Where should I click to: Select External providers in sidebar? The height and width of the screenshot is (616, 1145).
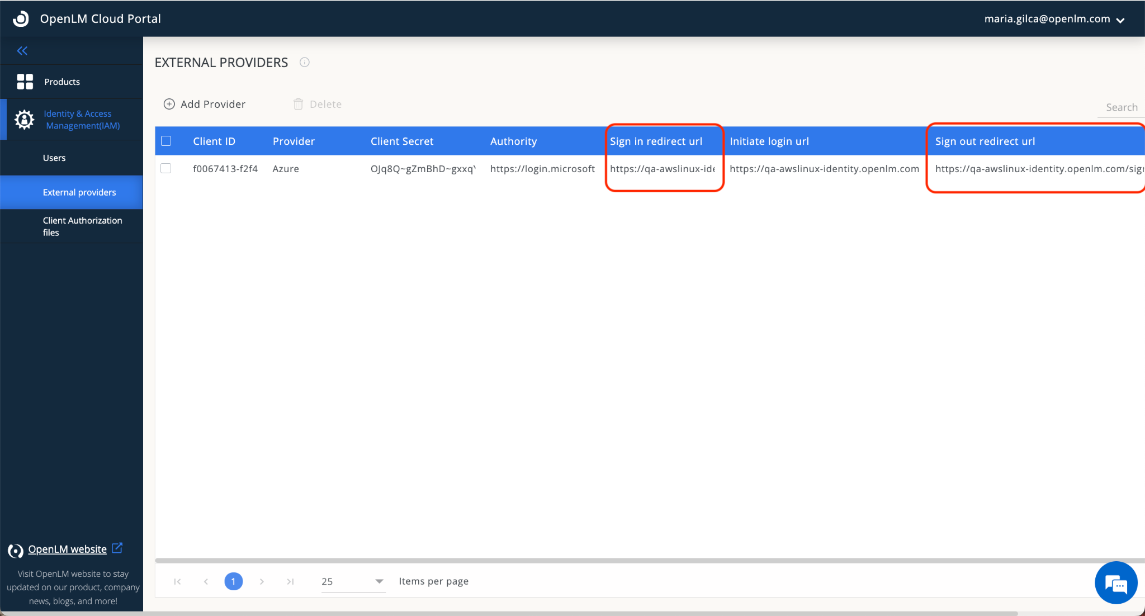tap(79, 192)
